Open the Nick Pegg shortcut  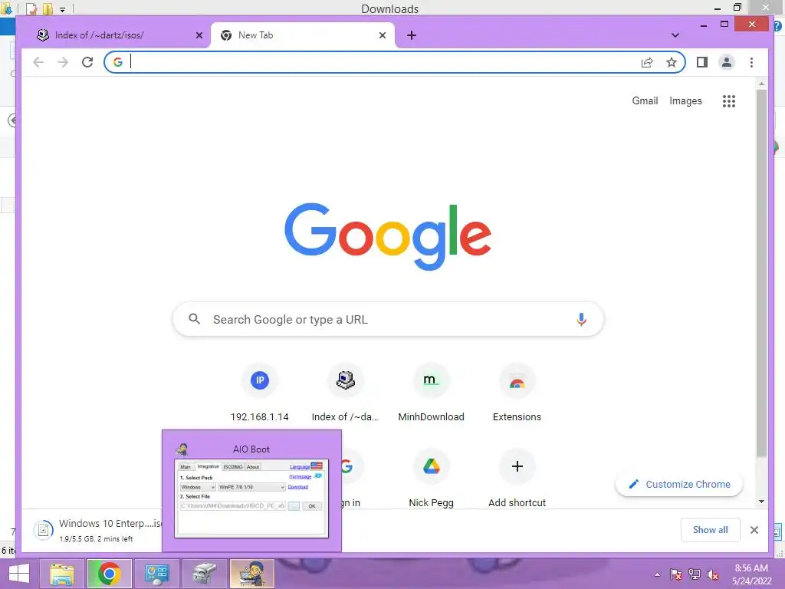click(x=431, y=479)
